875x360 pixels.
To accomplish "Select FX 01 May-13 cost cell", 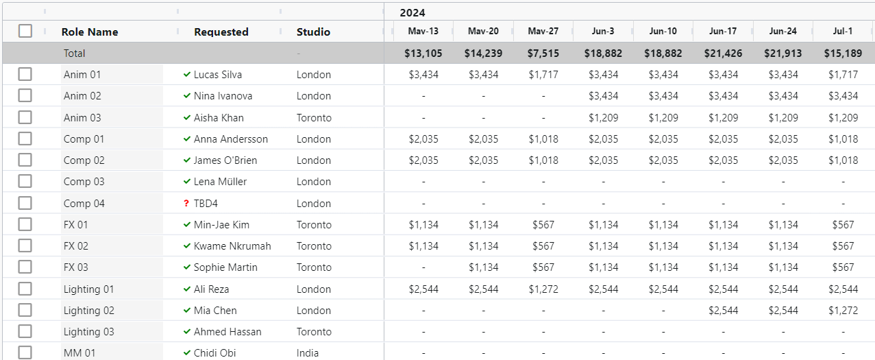I will click(x=423, y=224).
